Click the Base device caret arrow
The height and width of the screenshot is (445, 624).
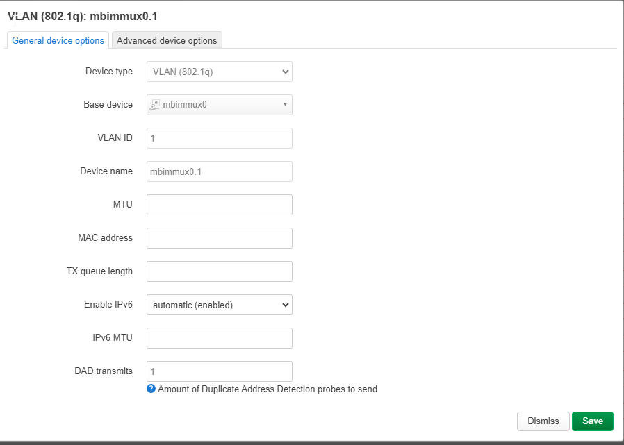285,105
